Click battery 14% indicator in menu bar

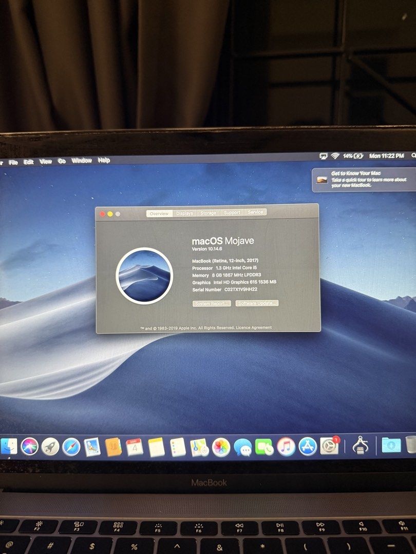coord(353,156)
